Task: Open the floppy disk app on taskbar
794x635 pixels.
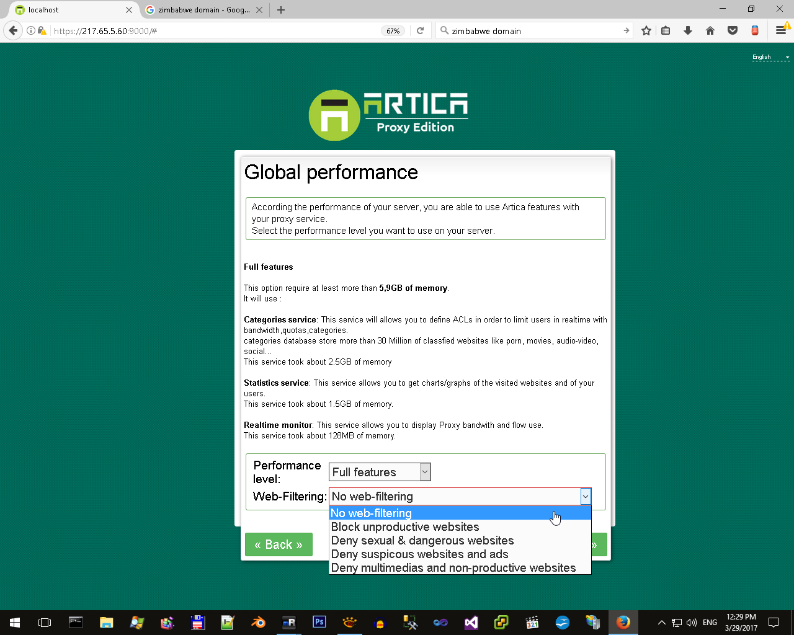Action: [197, 622]
